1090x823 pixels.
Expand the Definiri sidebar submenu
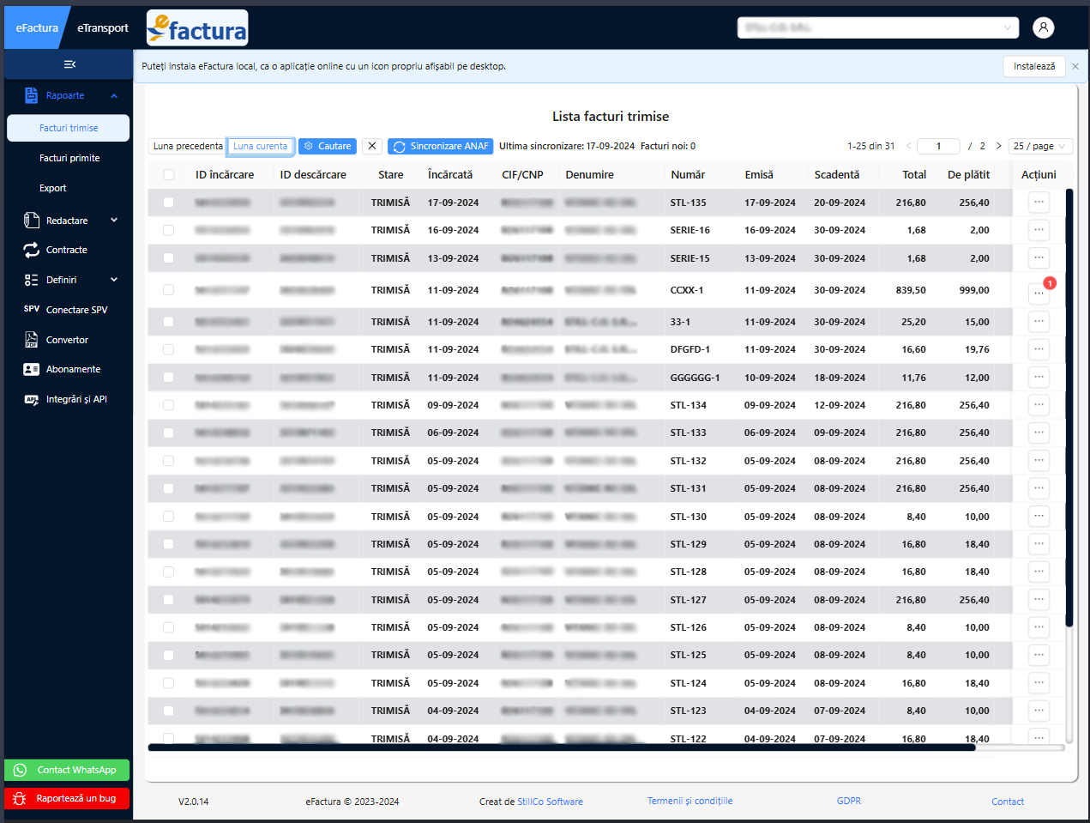tap(113, 280)
